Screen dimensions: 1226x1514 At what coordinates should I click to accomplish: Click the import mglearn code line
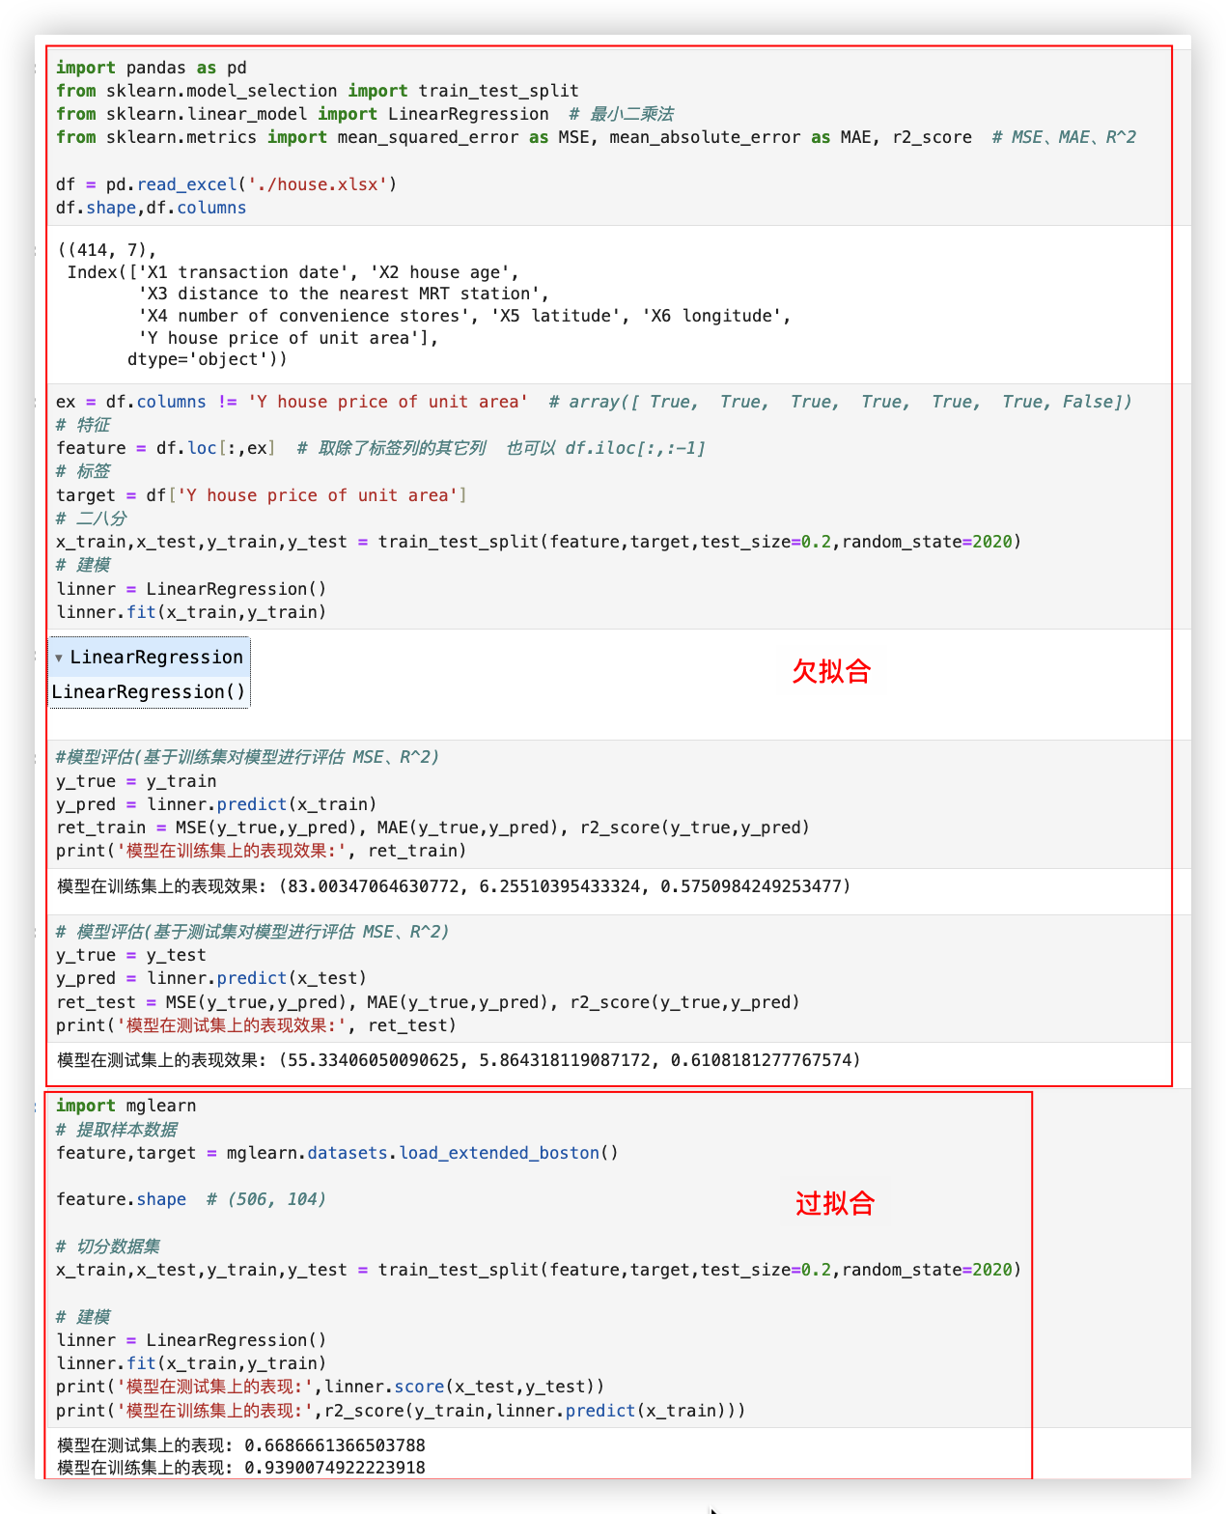[x=125, y=1106]
